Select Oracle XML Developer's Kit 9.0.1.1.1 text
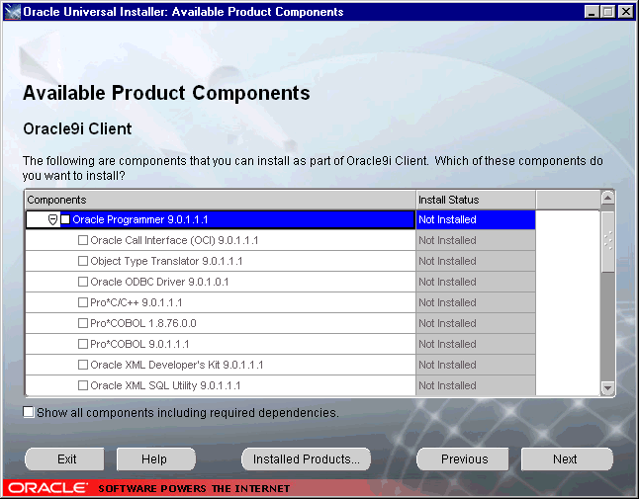 pyautogui.click(x=177, y=365)
